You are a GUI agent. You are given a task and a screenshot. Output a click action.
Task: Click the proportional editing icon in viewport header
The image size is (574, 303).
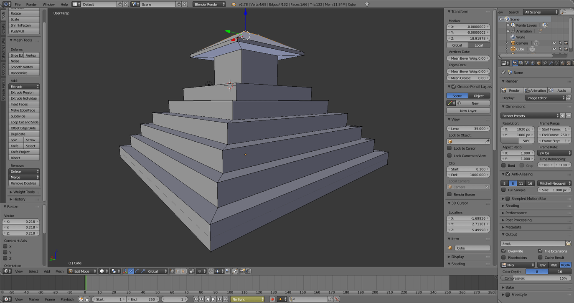pyautogui.click(x=199, y=271)
